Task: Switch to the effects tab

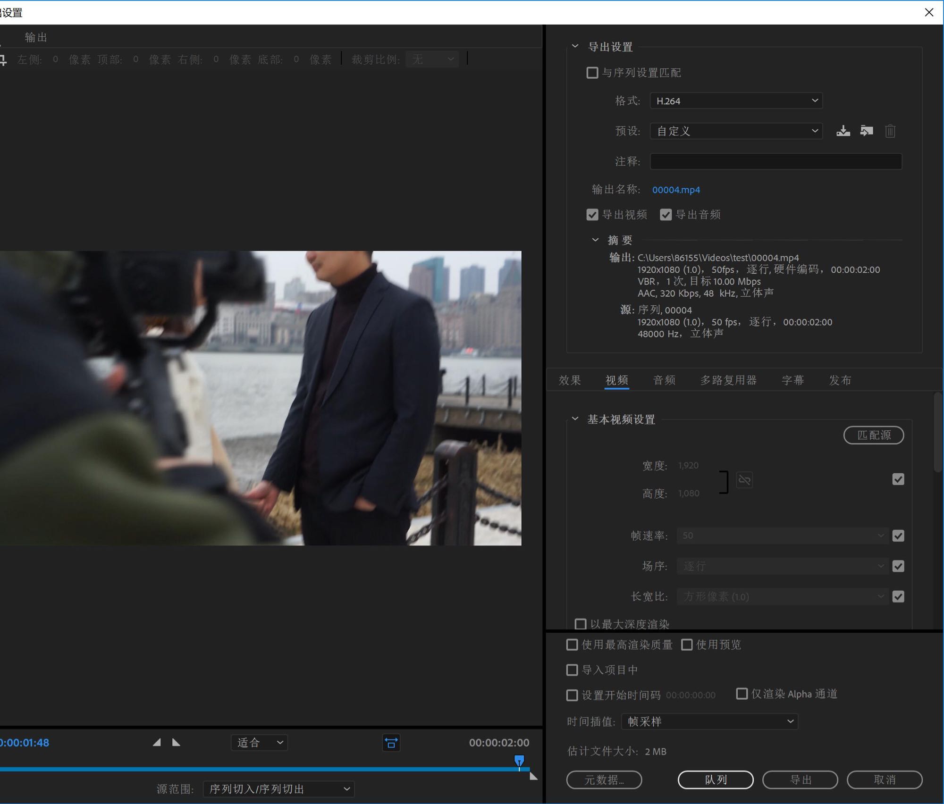Action: pos(569,380)
